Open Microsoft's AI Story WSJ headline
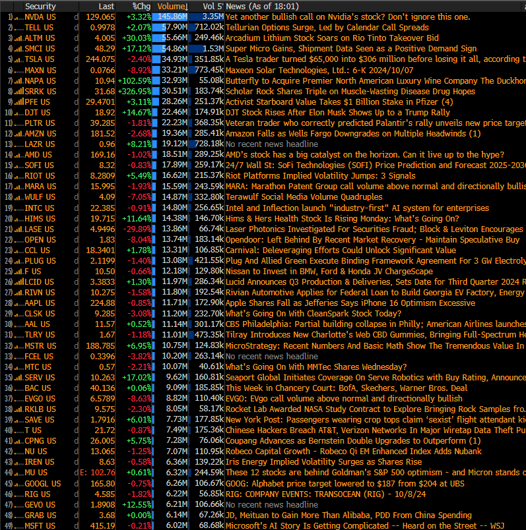 pos(365,526)
